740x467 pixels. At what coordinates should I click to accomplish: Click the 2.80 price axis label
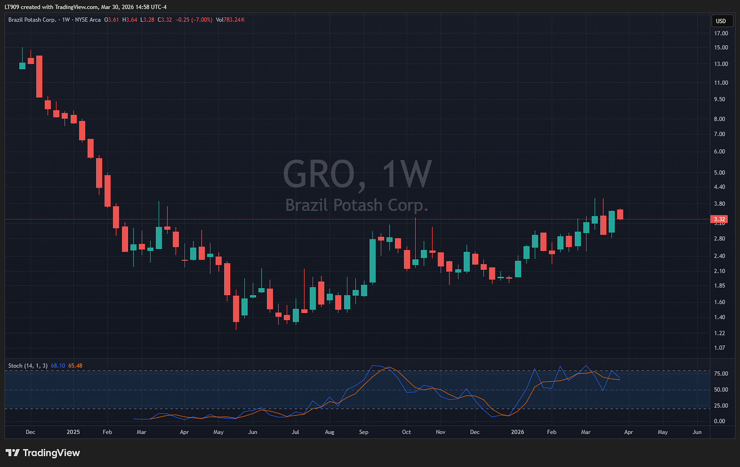tap(720, 239)
